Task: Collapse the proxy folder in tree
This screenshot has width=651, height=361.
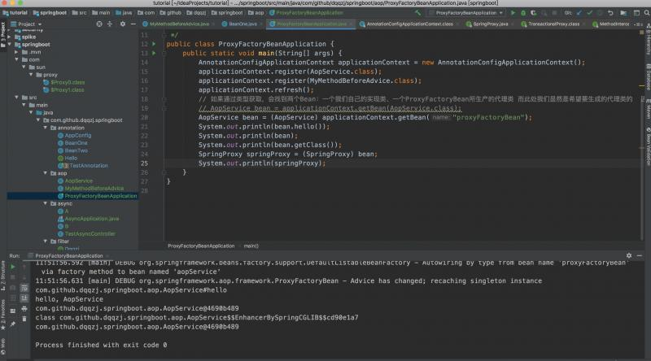Action: (x=31, y=75)
